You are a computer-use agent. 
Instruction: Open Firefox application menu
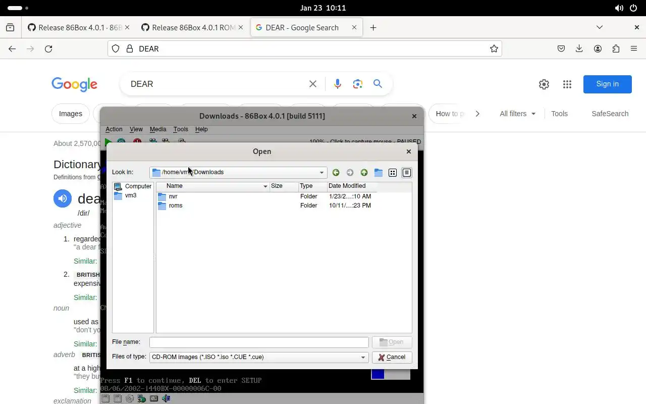tap(634, 48)
